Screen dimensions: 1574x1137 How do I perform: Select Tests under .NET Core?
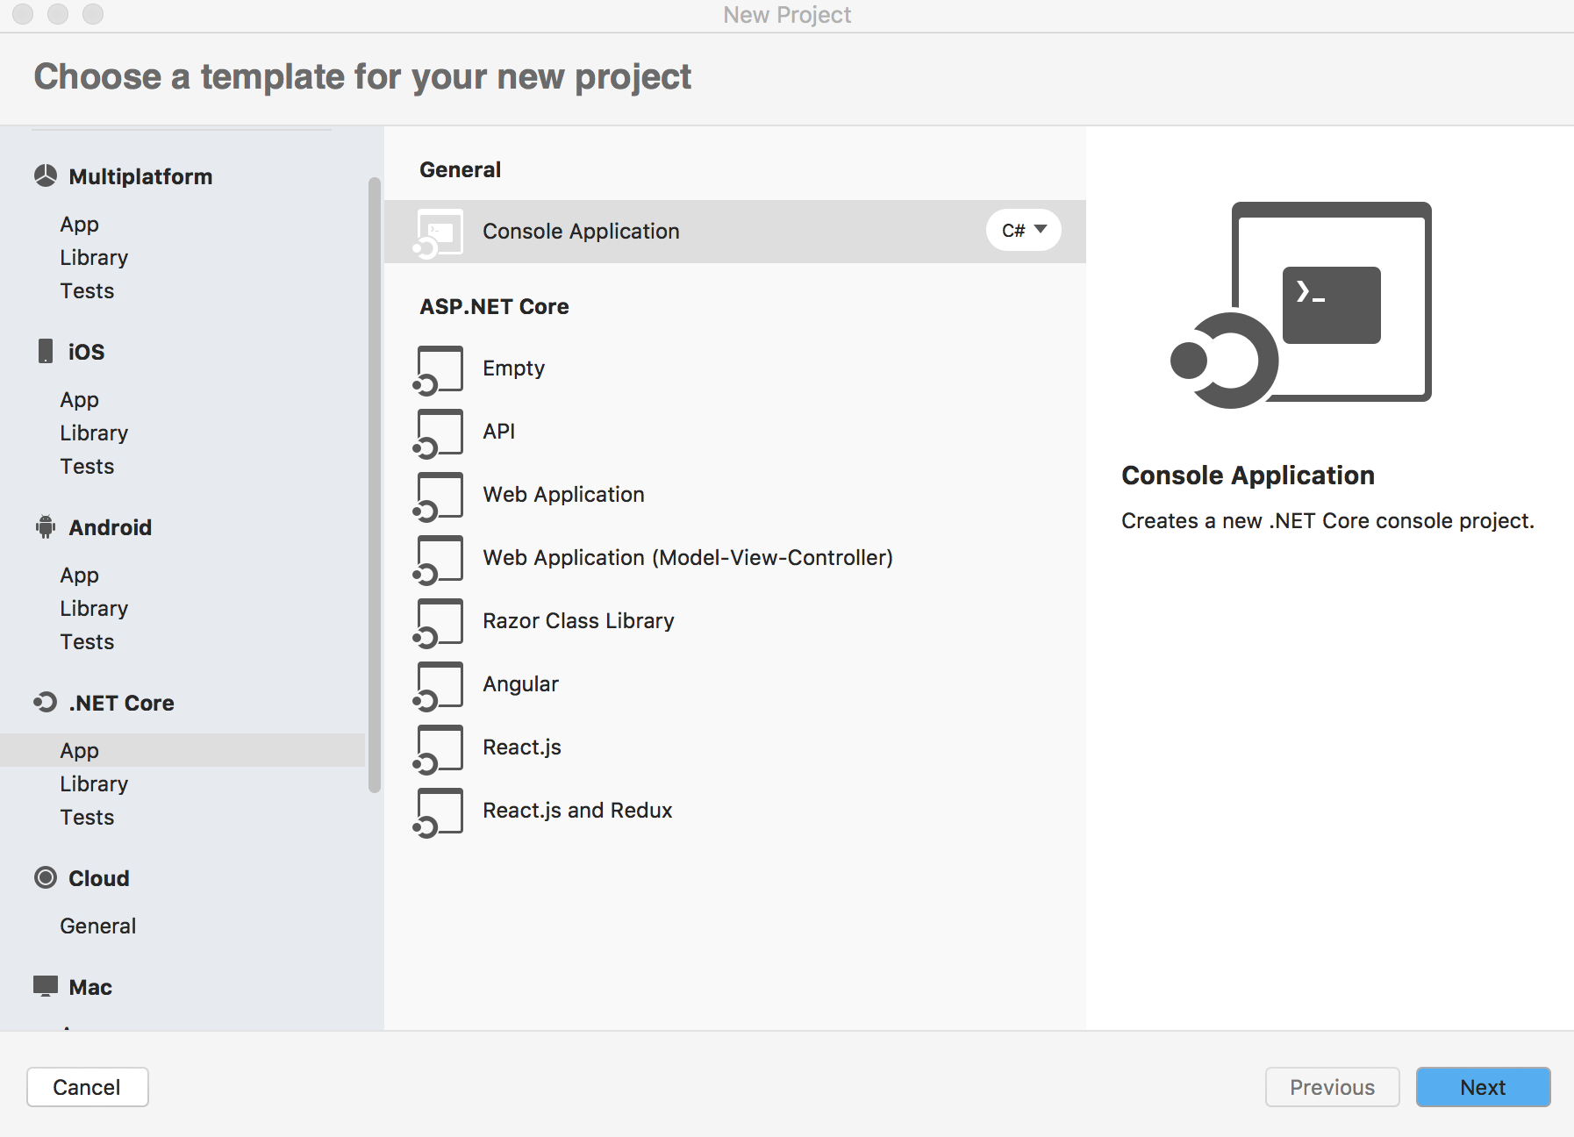click(x=87, y=817)
